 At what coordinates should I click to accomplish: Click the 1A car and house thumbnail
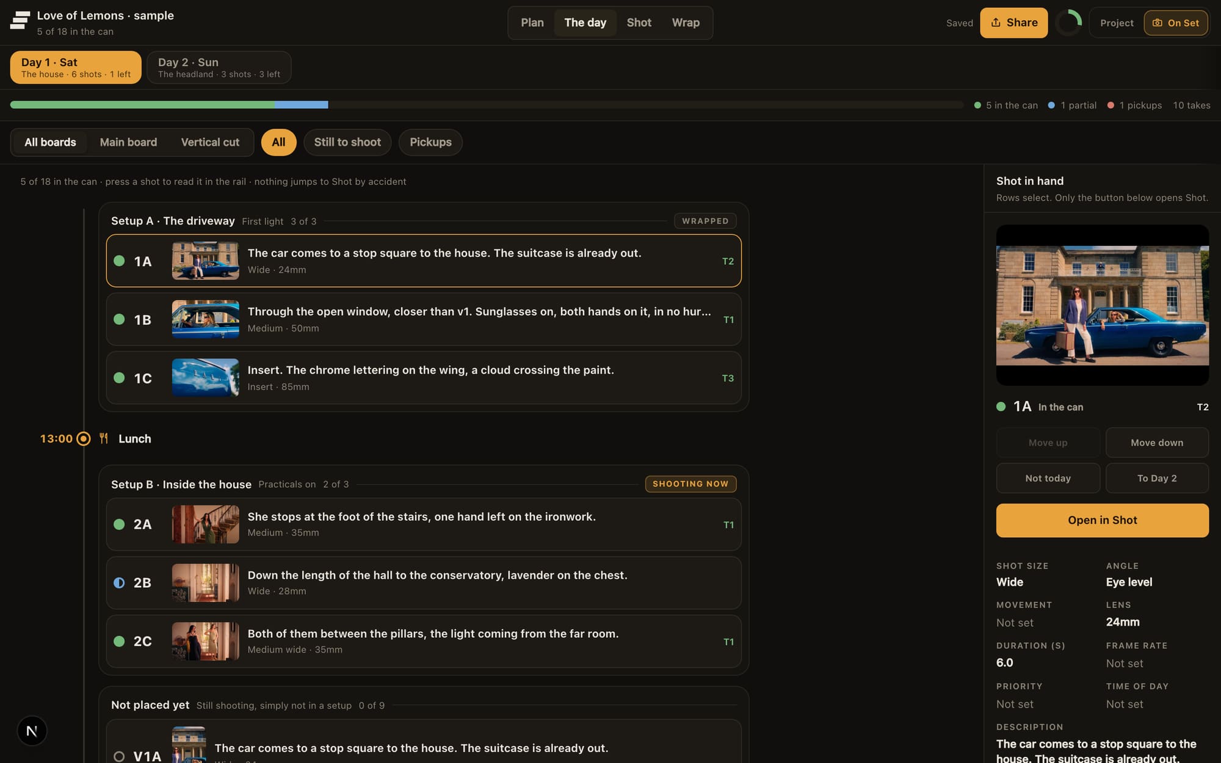pyautogui.click(x=205, y=261)
